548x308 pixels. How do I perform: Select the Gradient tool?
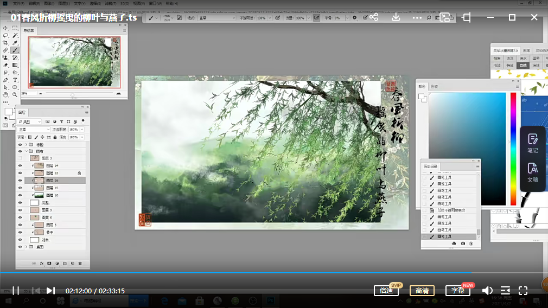pos(15,65)
